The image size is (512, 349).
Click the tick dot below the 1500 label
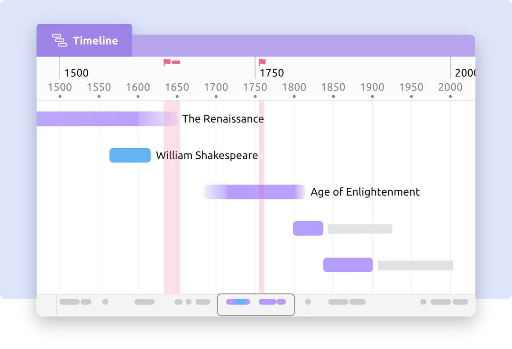pos(60,96)
